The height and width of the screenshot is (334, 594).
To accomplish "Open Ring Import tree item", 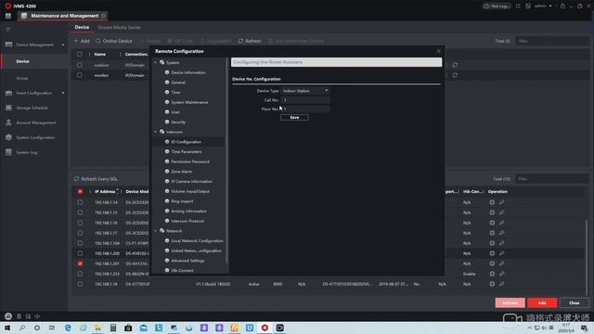I will tap(182, 201).
